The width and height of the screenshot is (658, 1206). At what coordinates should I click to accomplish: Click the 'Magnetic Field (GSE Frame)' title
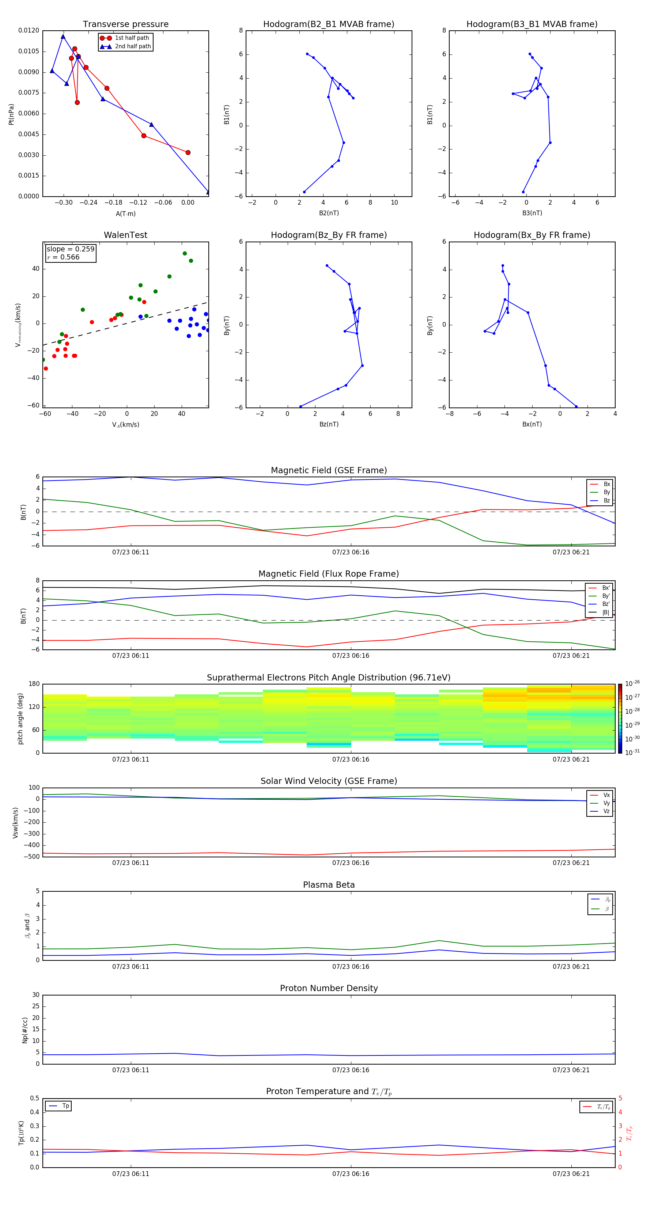[x=329, y=470]
